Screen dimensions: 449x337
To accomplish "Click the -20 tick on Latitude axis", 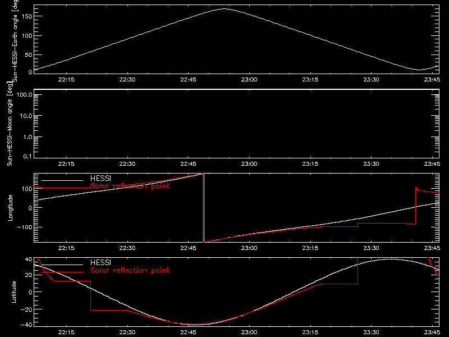I will [26, 309].
